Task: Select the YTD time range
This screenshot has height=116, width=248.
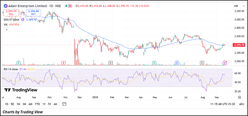Action: [37, 104]
